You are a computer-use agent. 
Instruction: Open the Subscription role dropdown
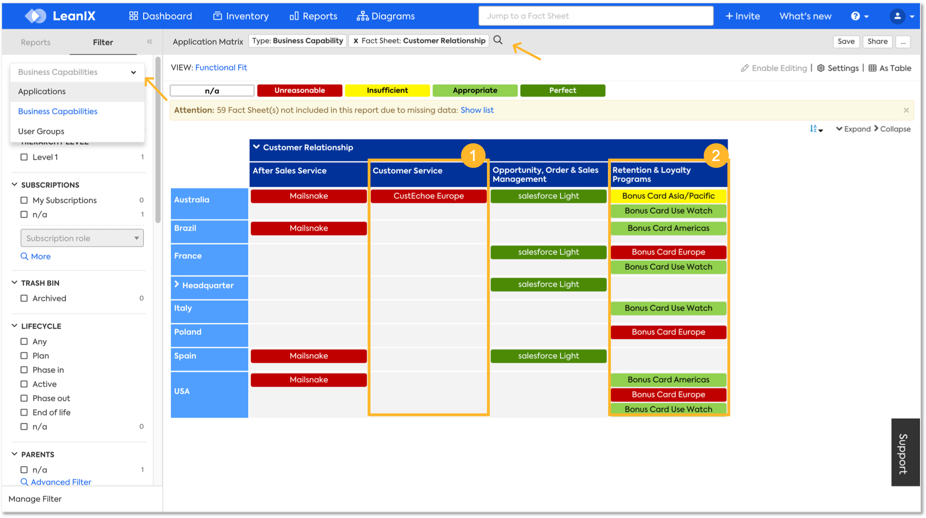pos(82,238)
